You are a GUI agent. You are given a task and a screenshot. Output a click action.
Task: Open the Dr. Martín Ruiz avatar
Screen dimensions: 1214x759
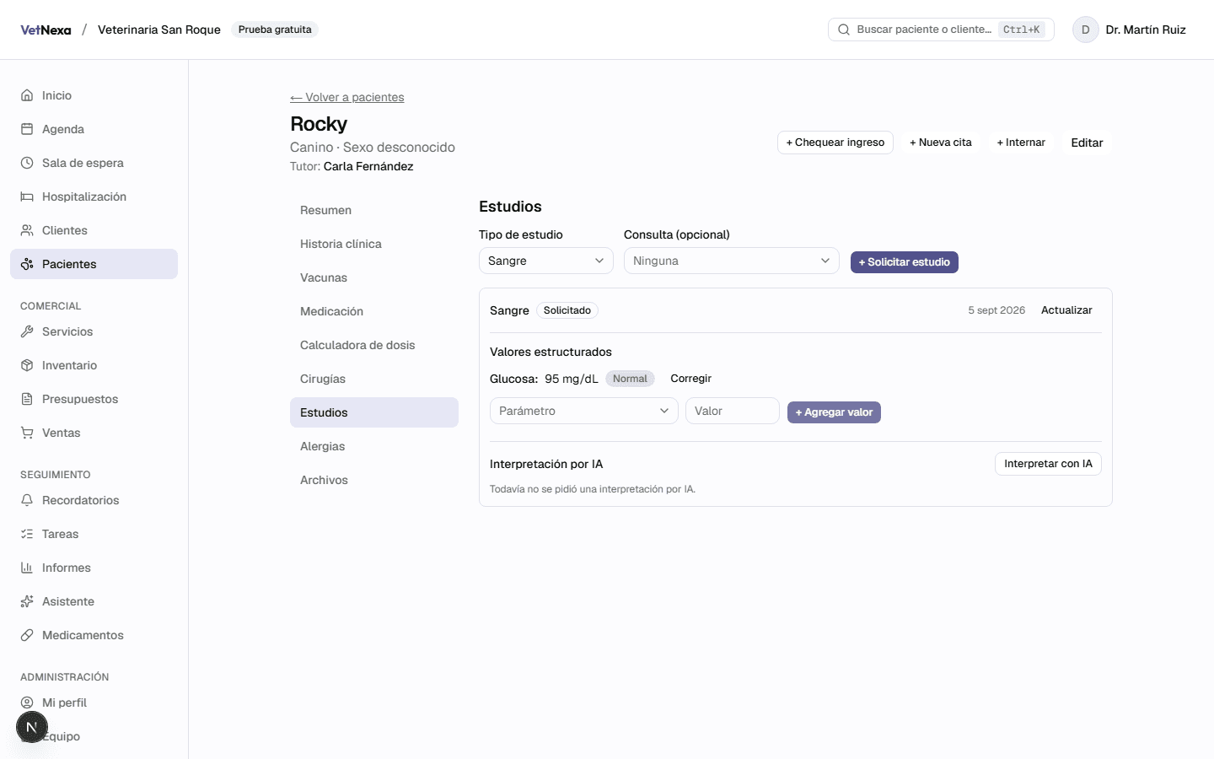1086,30
